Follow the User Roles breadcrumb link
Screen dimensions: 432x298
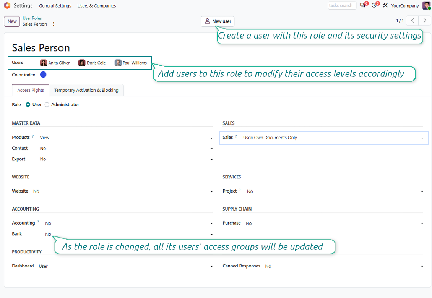(x=32, y=18)
